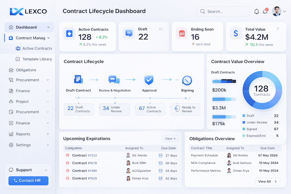The width and height of the screenshot is (291, 194).
Task: Click the View All button
Action: 267,182
